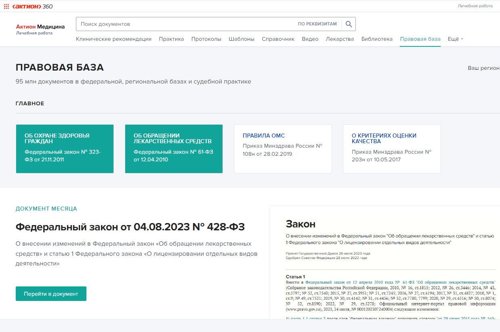The image size is (500, 332).
Task: Open the Об охране здоровья граждан card
Action: [65, 148]
